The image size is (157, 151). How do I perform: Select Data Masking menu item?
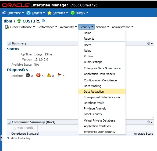(x=102, y=86)
